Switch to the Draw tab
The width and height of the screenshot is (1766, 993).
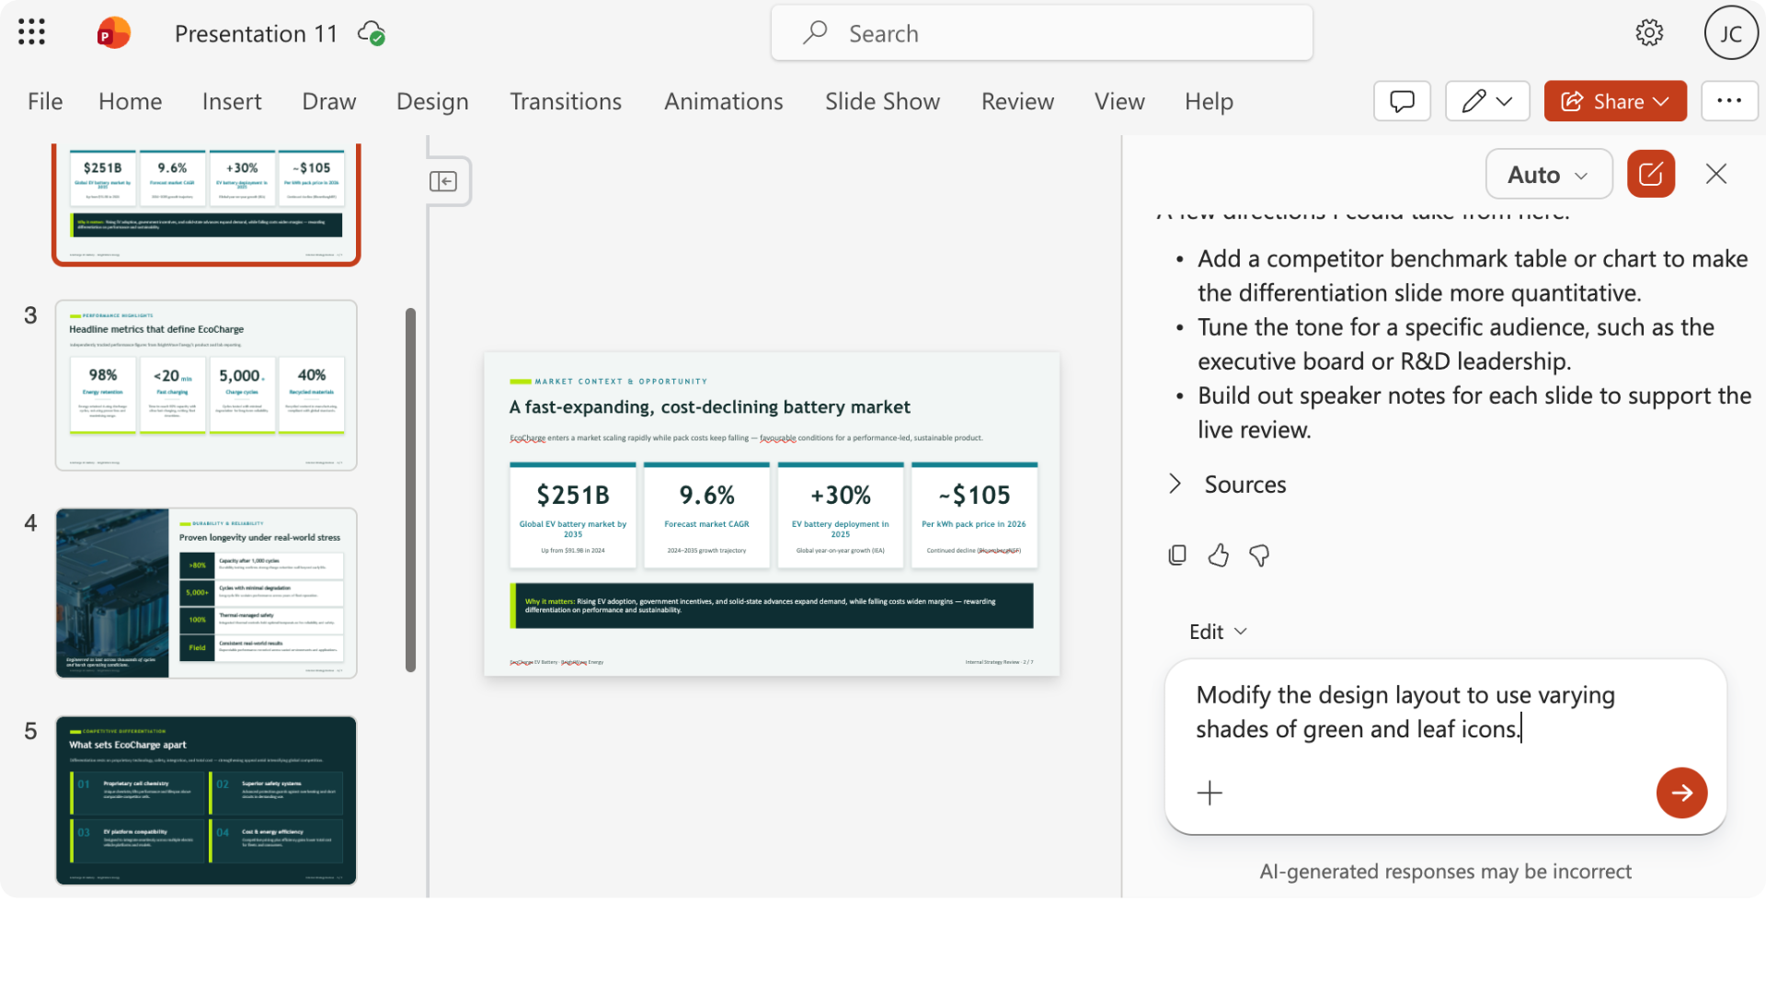click(329, 101)
